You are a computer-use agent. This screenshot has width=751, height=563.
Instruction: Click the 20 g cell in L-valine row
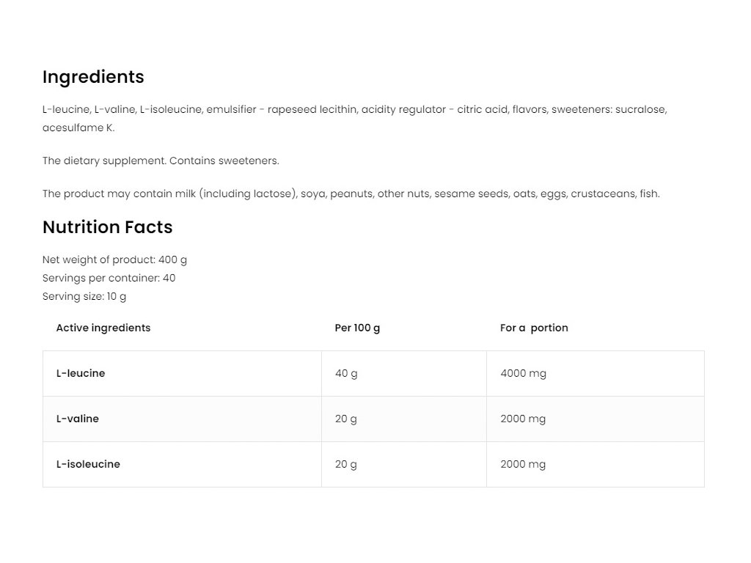346,419
